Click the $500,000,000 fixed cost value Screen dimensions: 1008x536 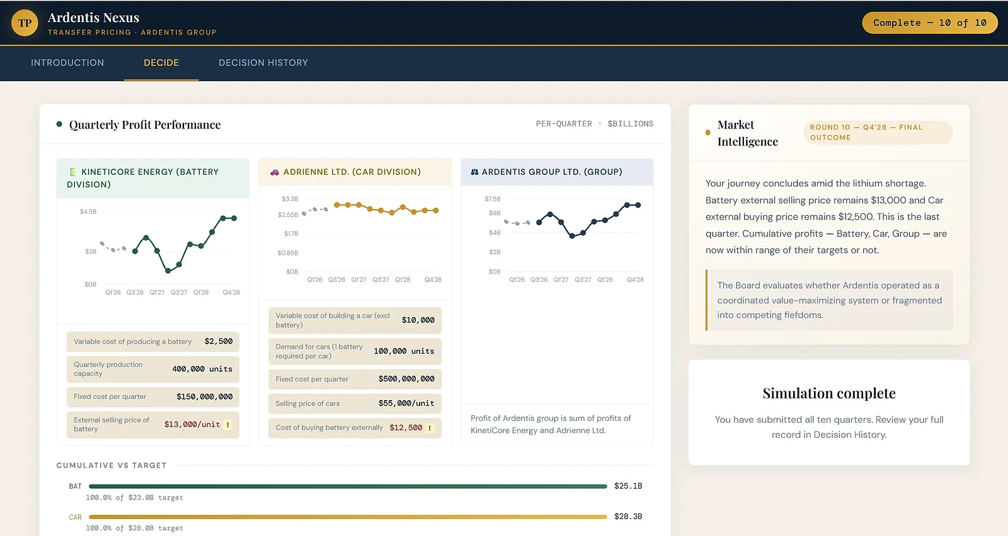point(406,379)
